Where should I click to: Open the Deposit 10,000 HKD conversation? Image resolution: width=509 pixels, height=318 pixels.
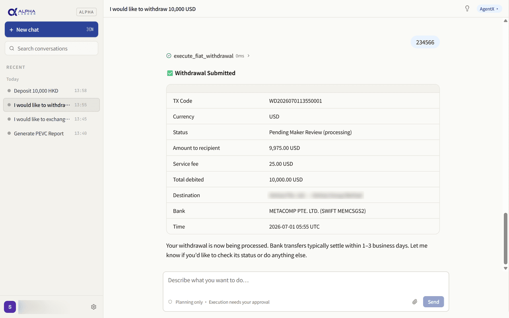point(51,91)
